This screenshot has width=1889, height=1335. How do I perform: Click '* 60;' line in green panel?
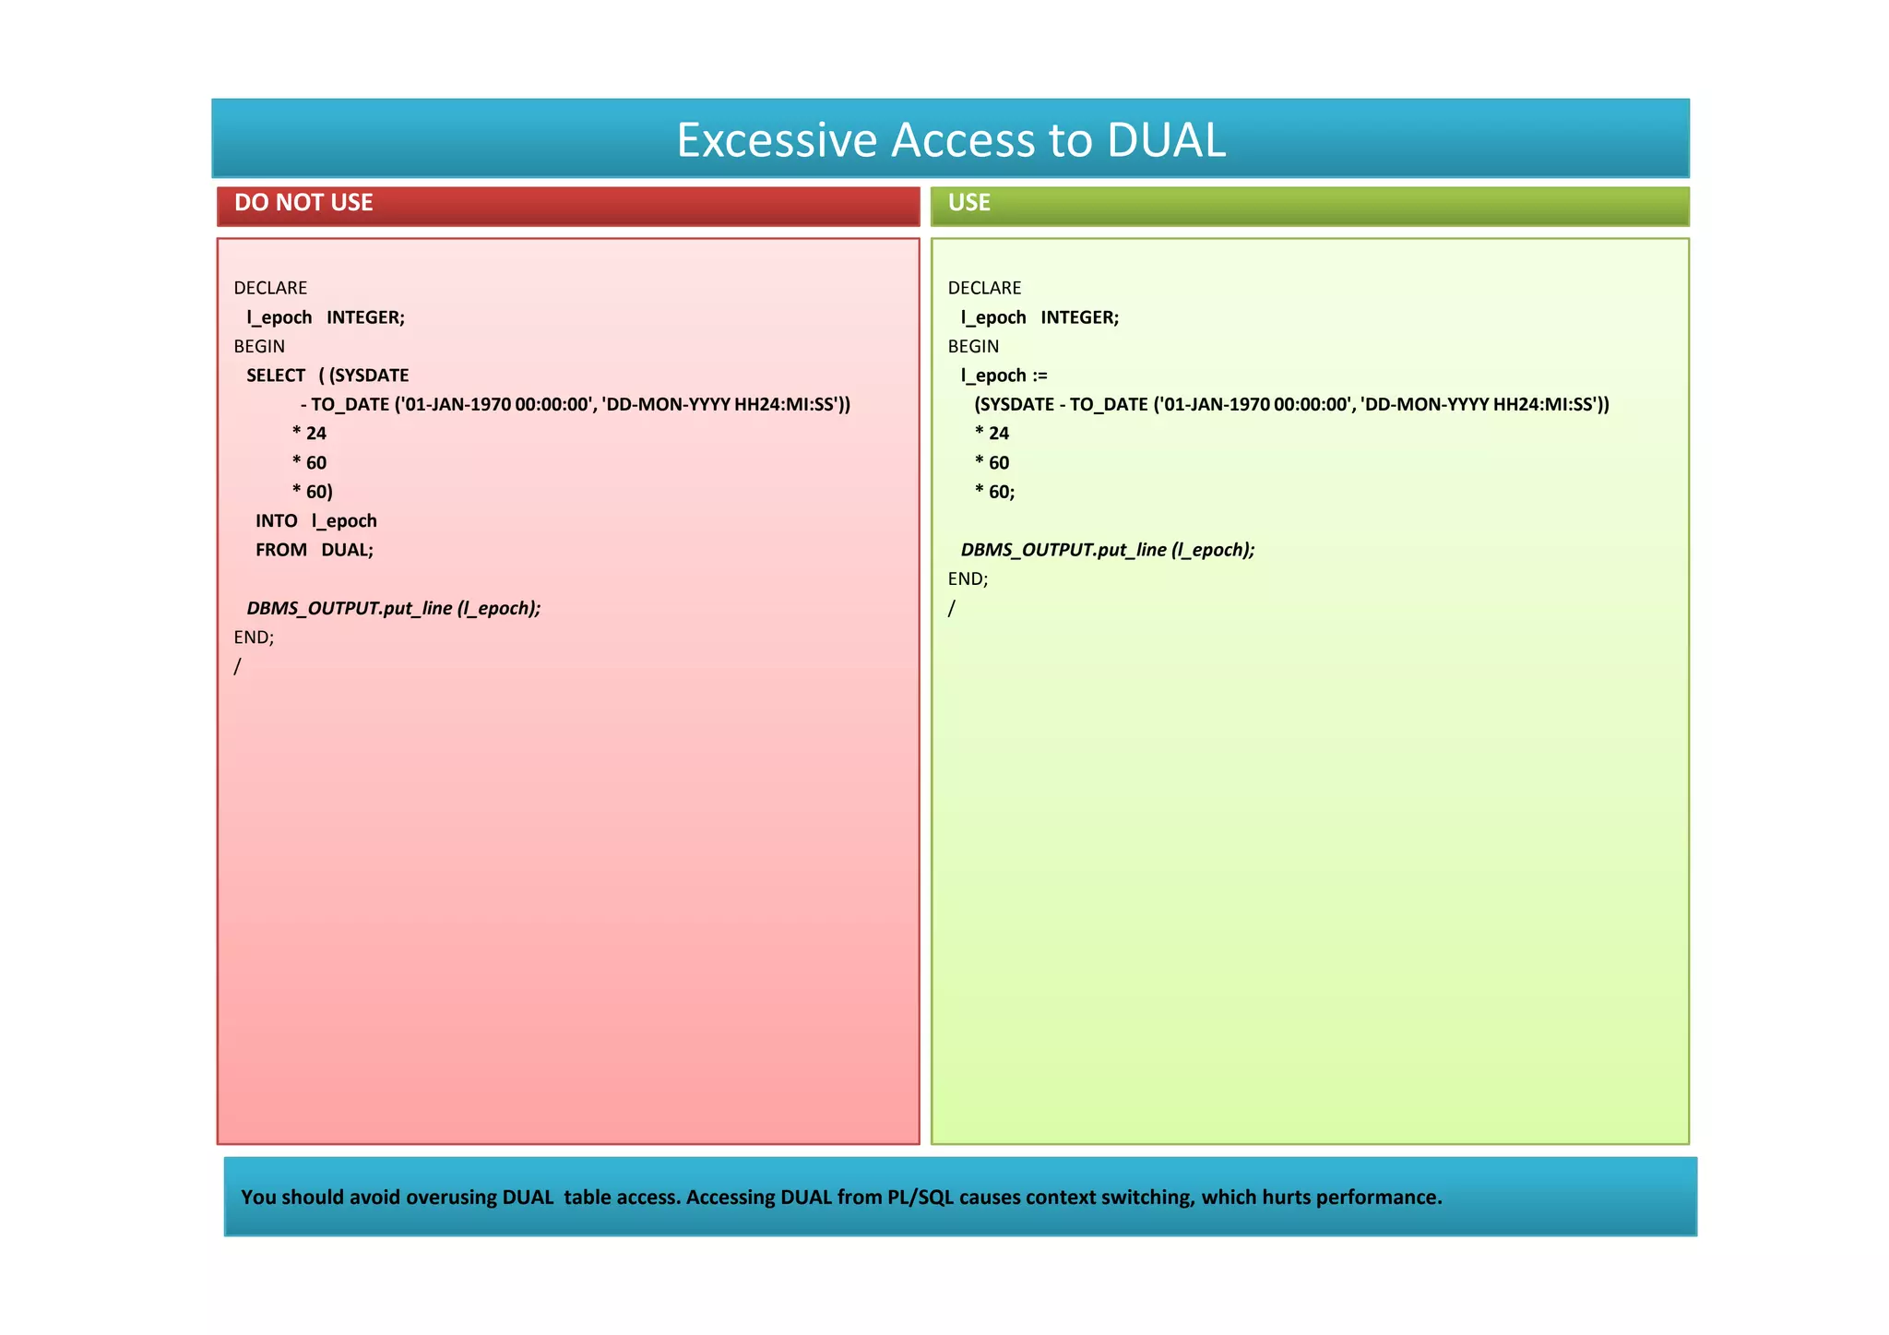[x=994, y=492]
